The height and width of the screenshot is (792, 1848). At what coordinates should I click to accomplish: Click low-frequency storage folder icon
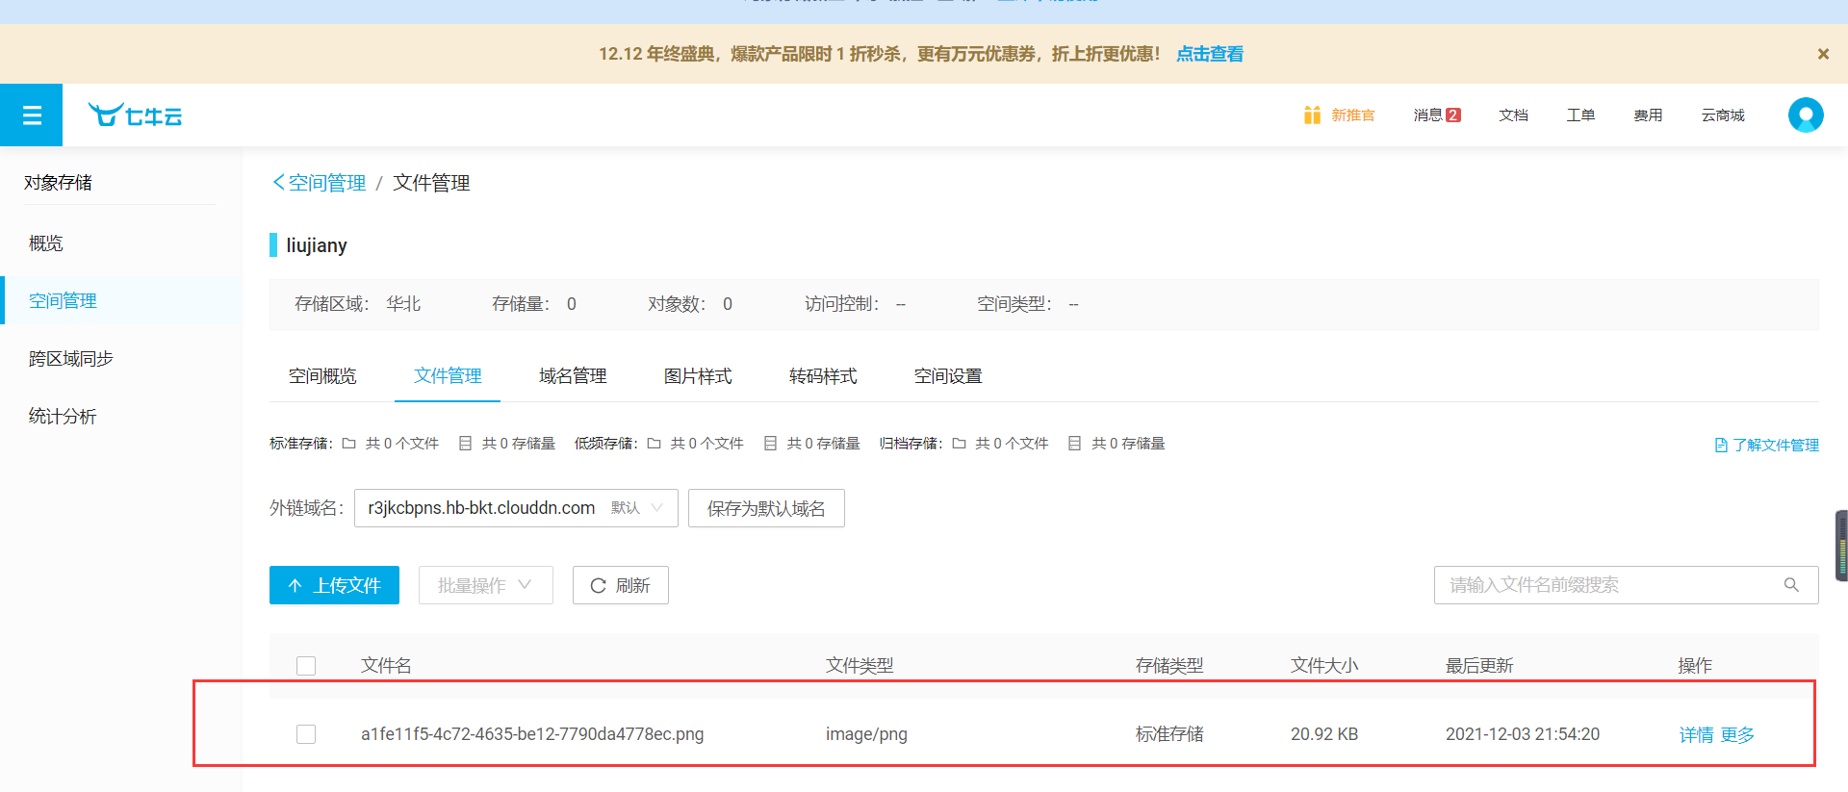[654, 444]
